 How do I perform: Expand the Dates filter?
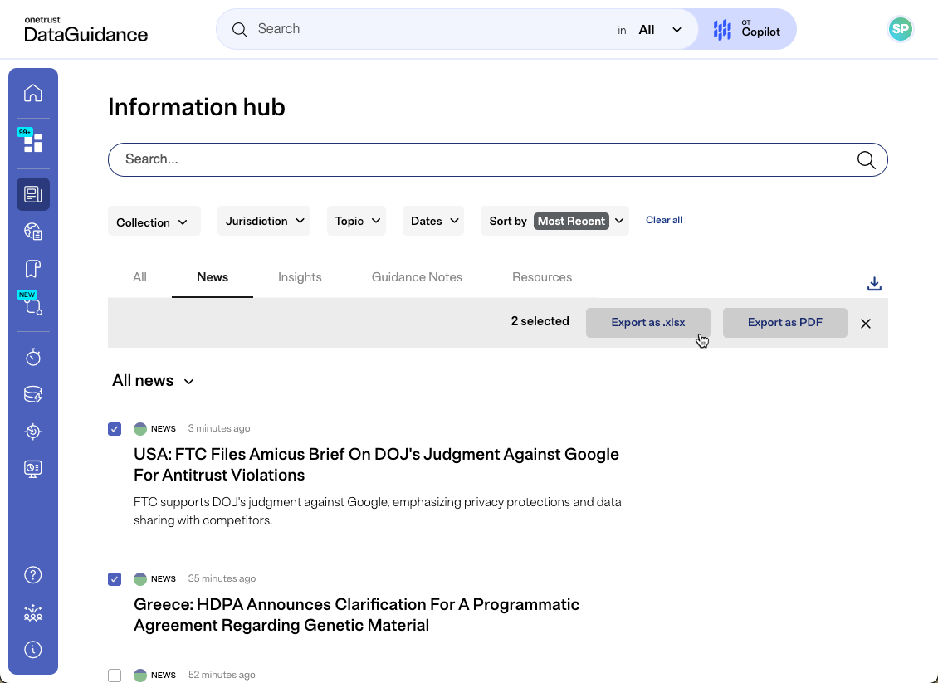coord(432,221)
